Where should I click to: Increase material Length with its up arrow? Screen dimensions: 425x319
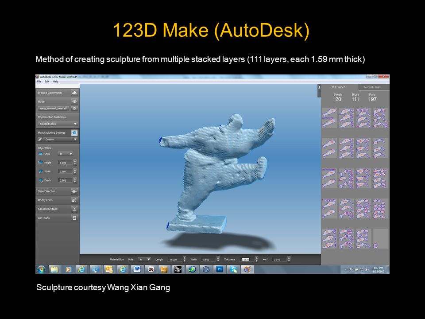coord(185,258)
